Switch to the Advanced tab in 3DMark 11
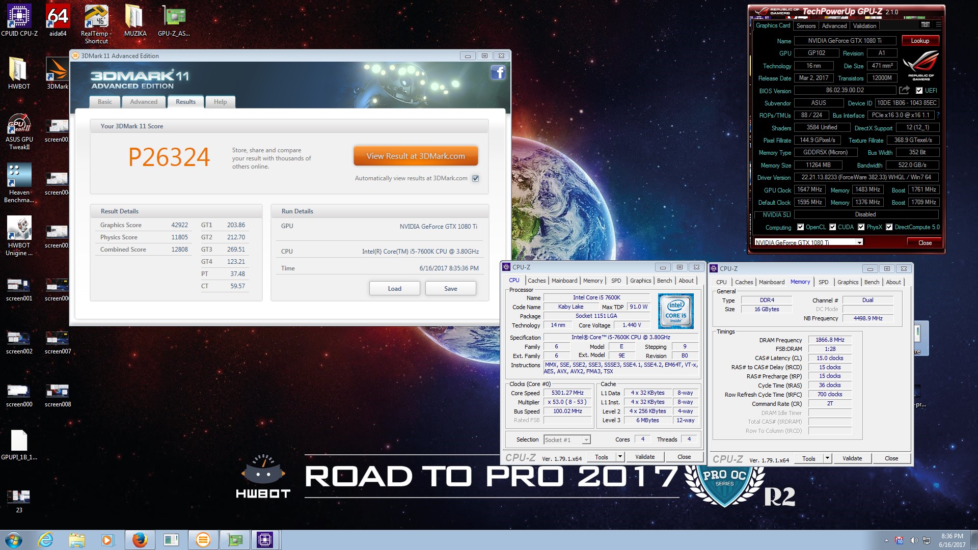978x550 pixels. 144,102
